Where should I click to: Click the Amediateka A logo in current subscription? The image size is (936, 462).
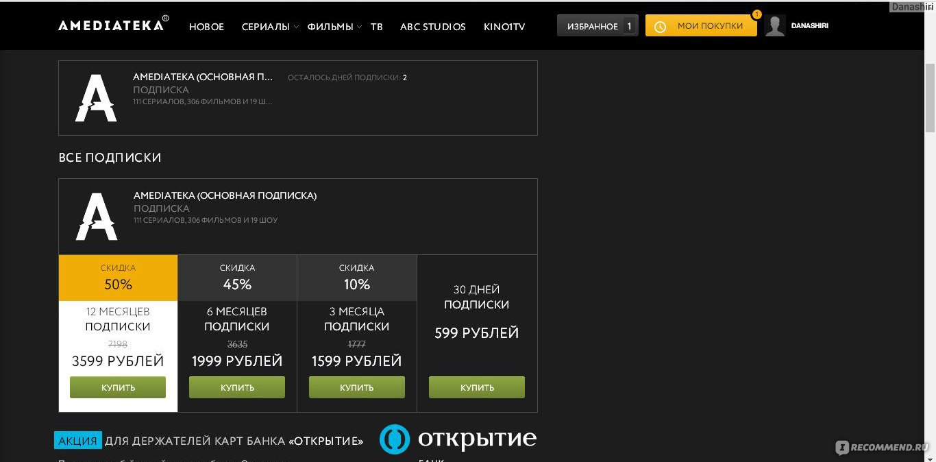(x=96, y=99)
